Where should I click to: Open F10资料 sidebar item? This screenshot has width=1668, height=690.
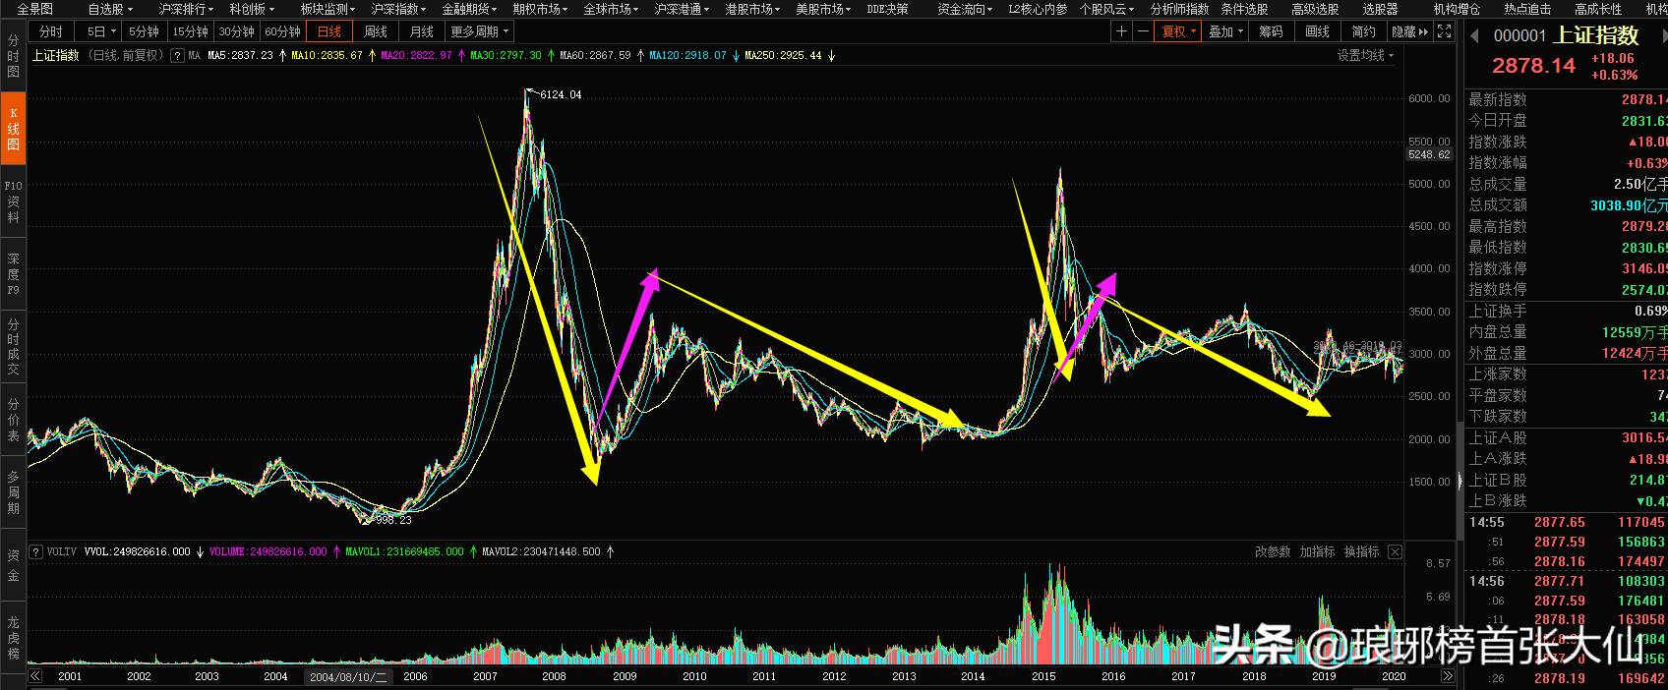point(13,201)
